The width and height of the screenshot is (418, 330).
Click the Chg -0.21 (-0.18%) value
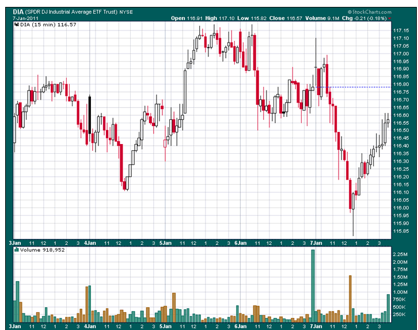(364, 18)
